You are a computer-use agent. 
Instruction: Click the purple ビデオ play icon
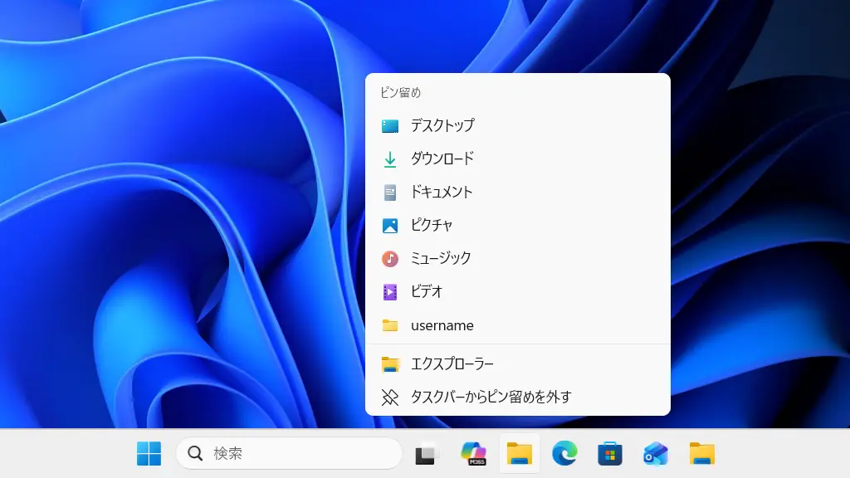389,291
